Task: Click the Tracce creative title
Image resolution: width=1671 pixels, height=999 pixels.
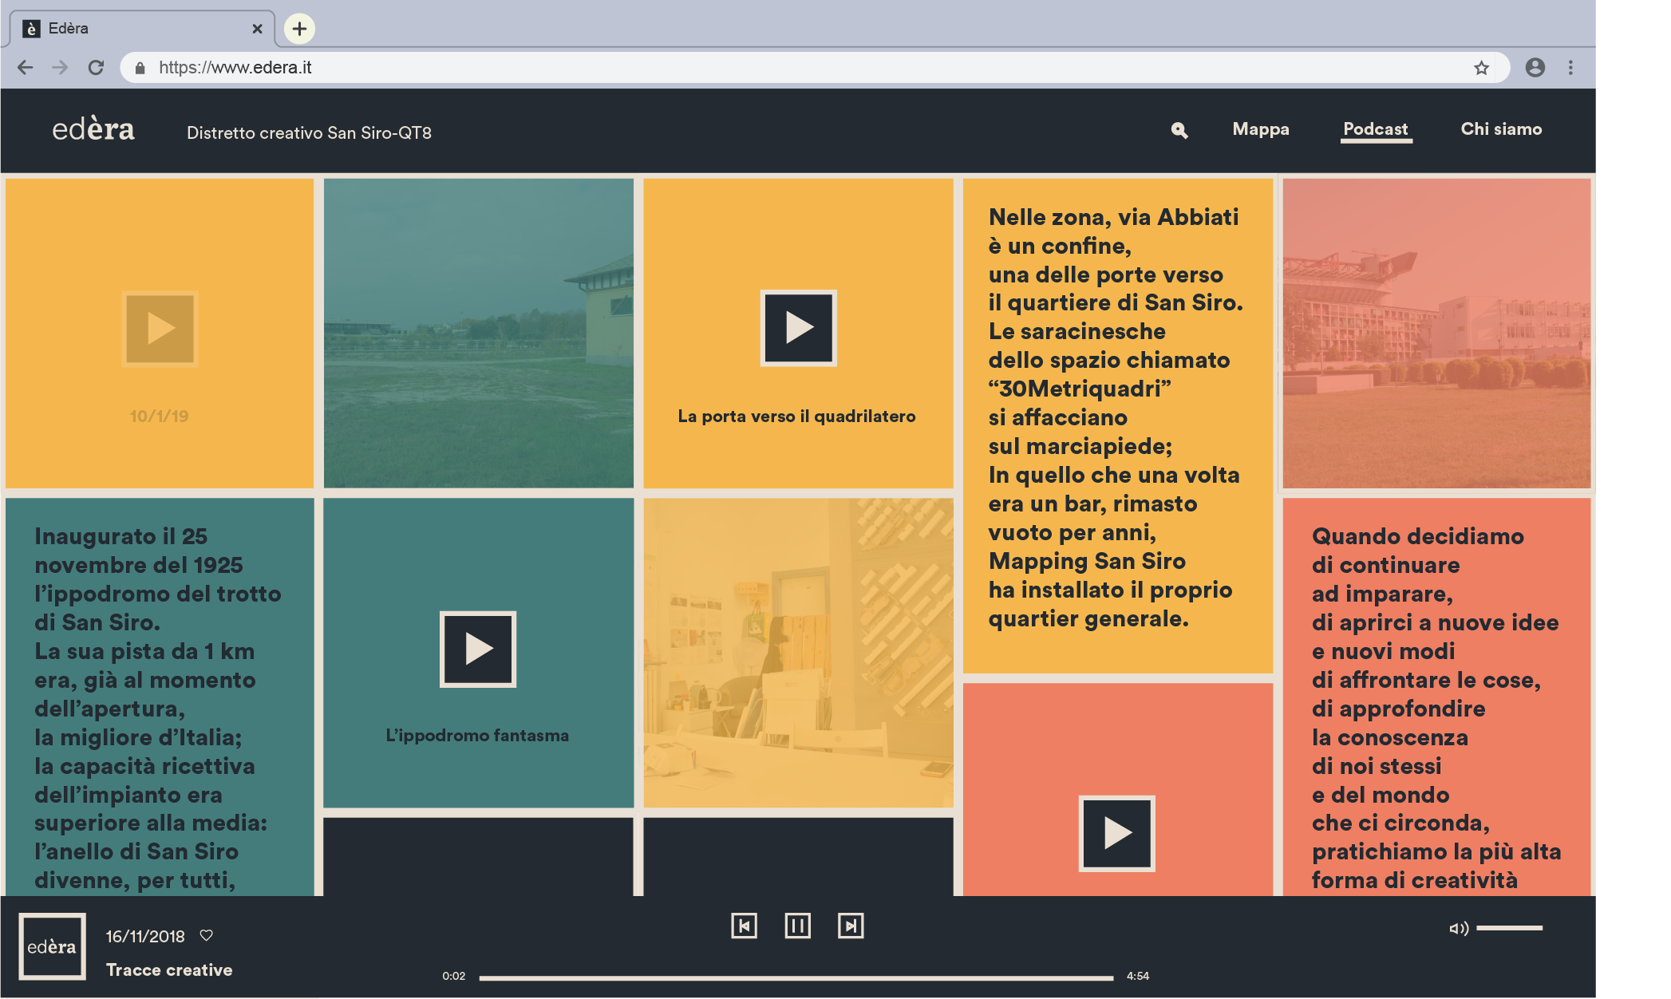Action: click(169, 969)
